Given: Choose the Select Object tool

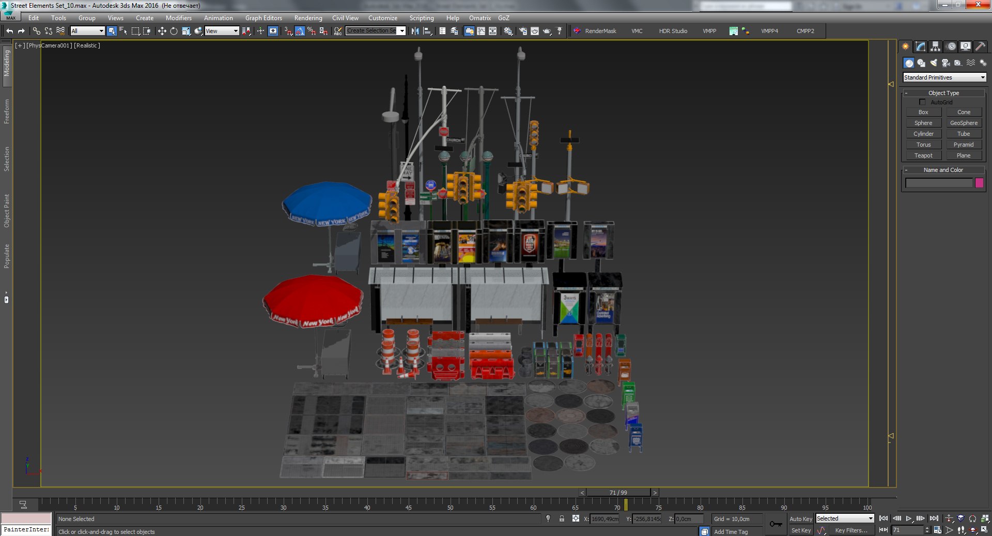Looking at the screenshot, I should [x=112, y=31].
